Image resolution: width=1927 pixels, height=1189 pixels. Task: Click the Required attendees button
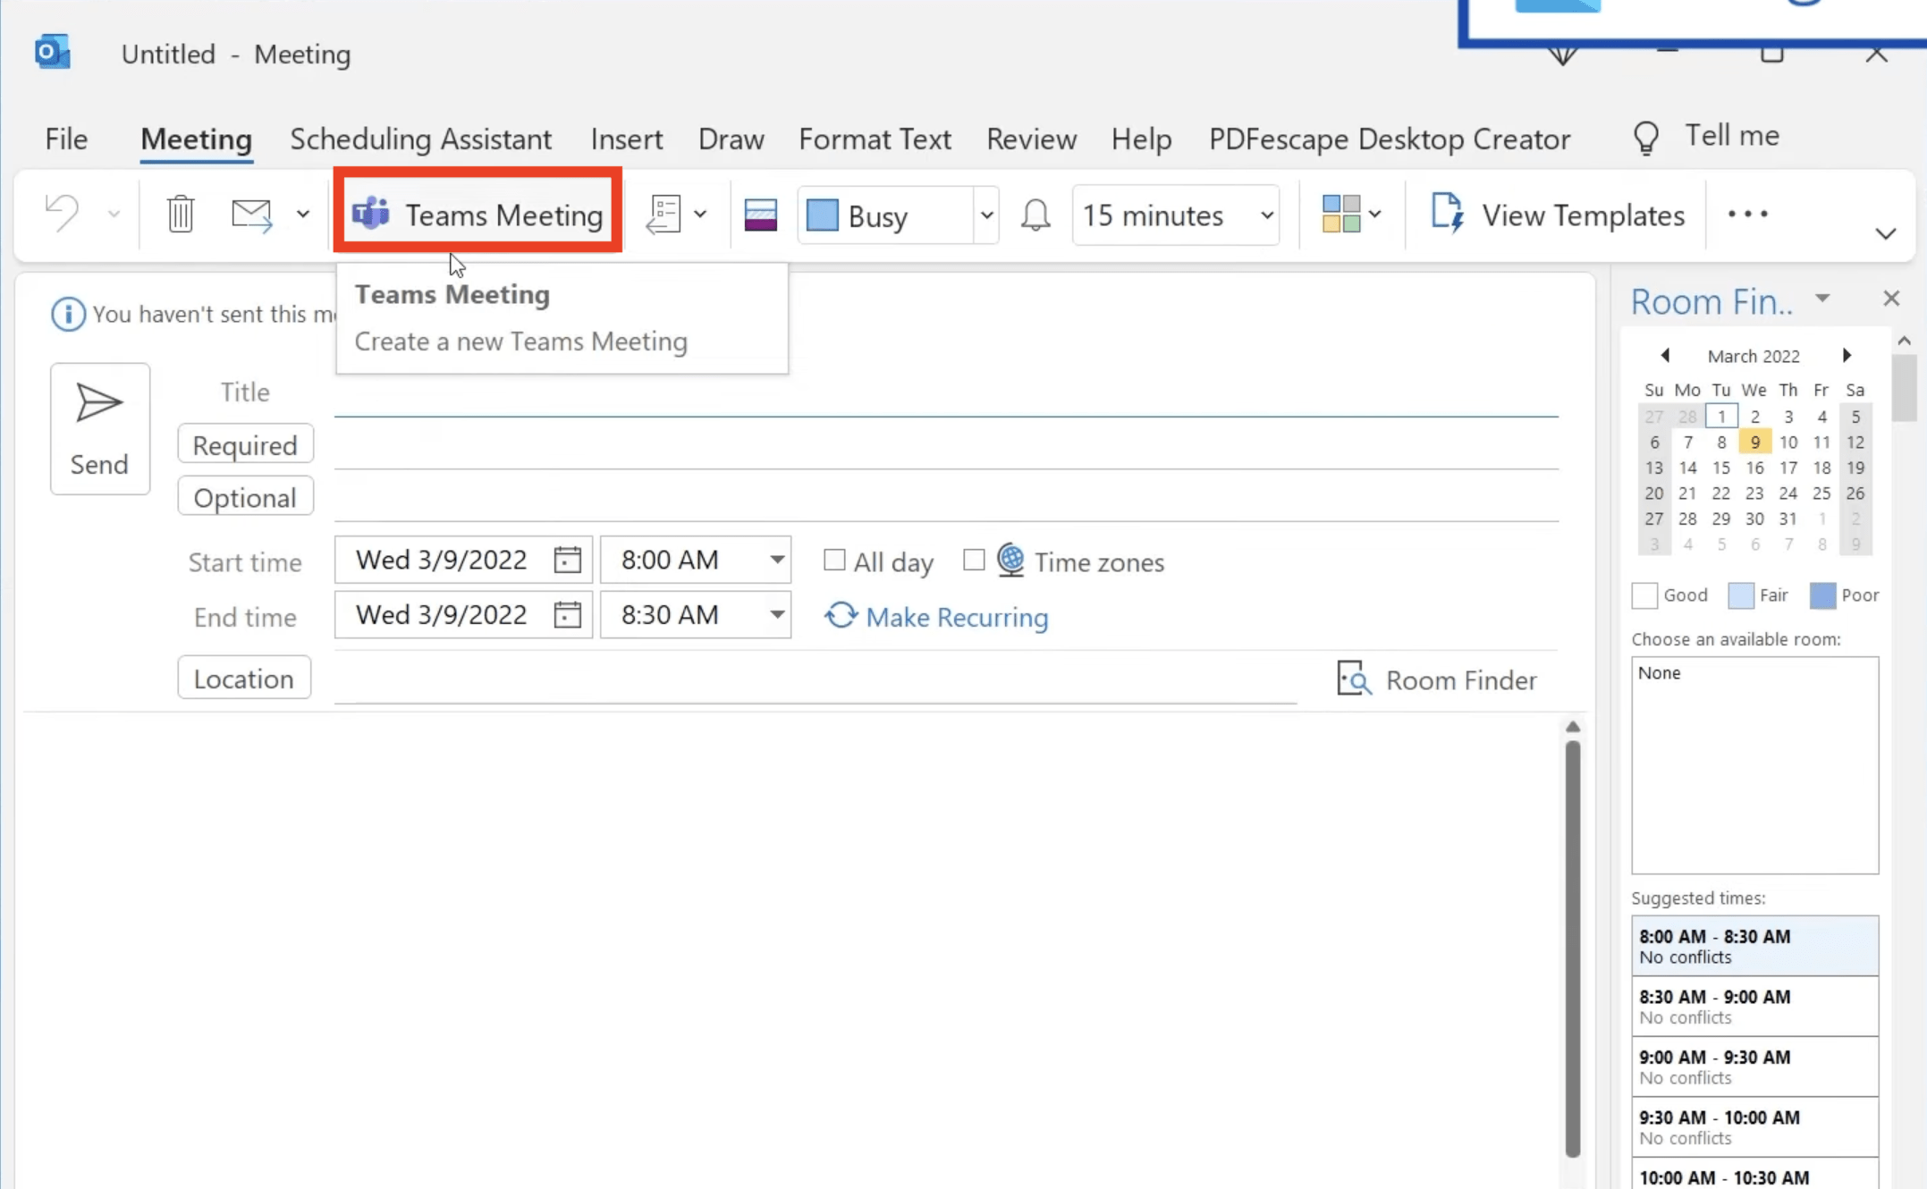(245, 444)
